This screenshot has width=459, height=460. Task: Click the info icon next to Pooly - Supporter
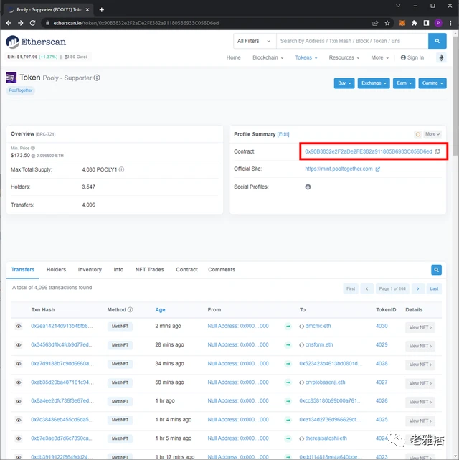click(97, 78)
